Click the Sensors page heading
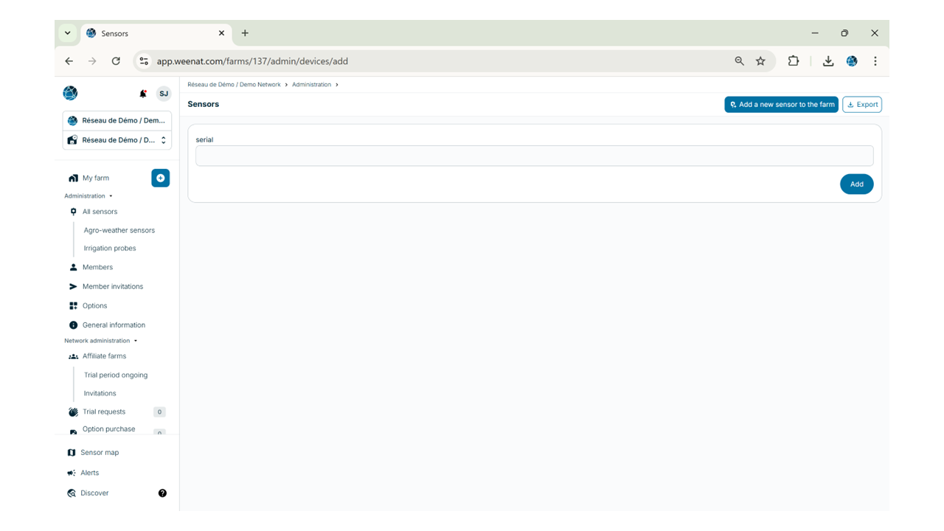The width and height of the screenshot is (944, 531). (204, 105)
